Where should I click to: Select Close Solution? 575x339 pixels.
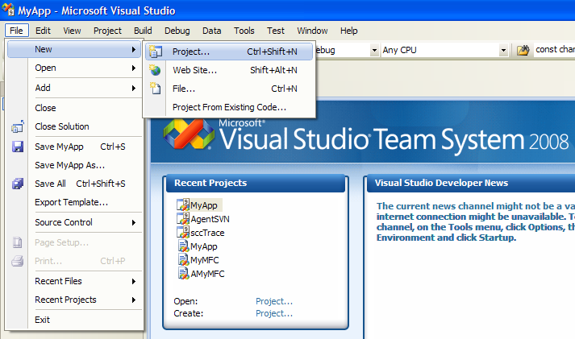tap(74, 126)
